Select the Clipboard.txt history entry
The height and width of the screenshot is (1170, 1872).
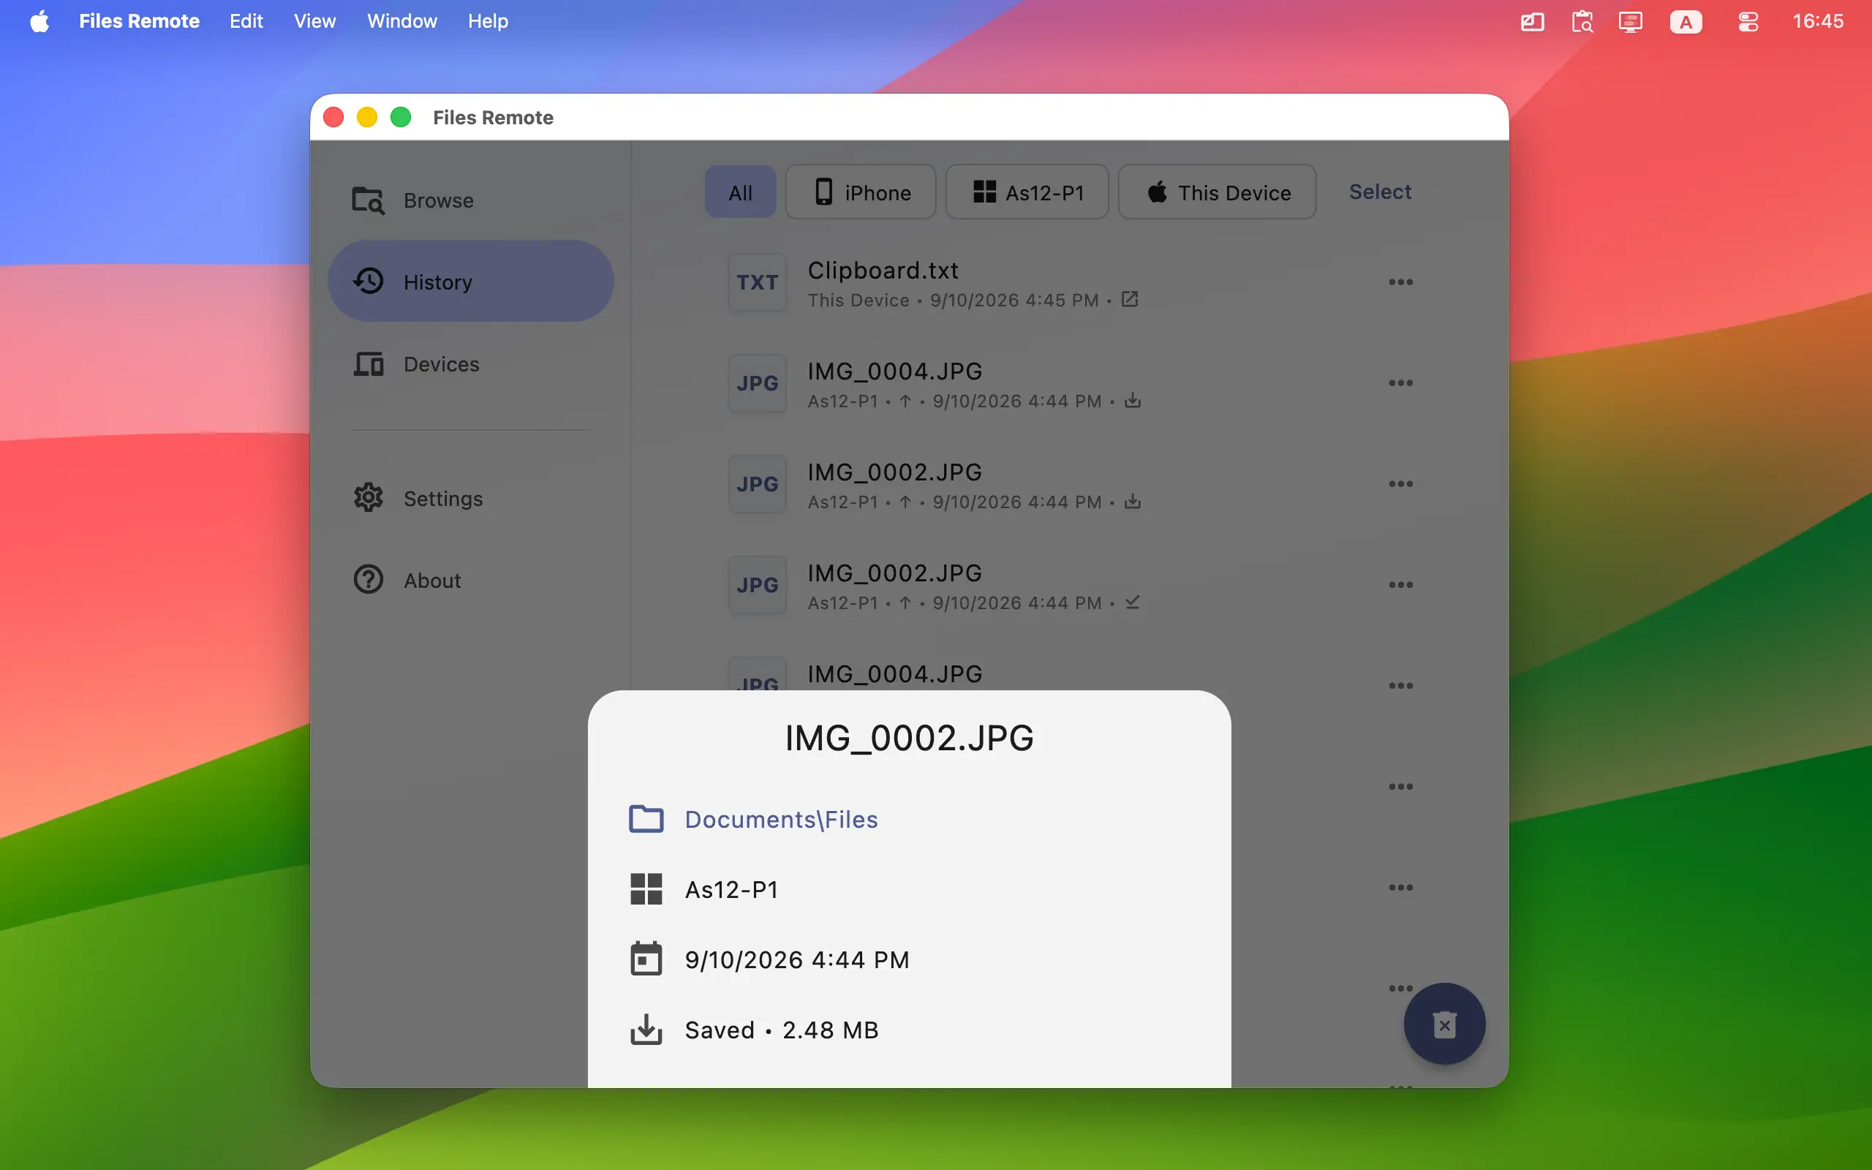click(x=1071, y=282)
